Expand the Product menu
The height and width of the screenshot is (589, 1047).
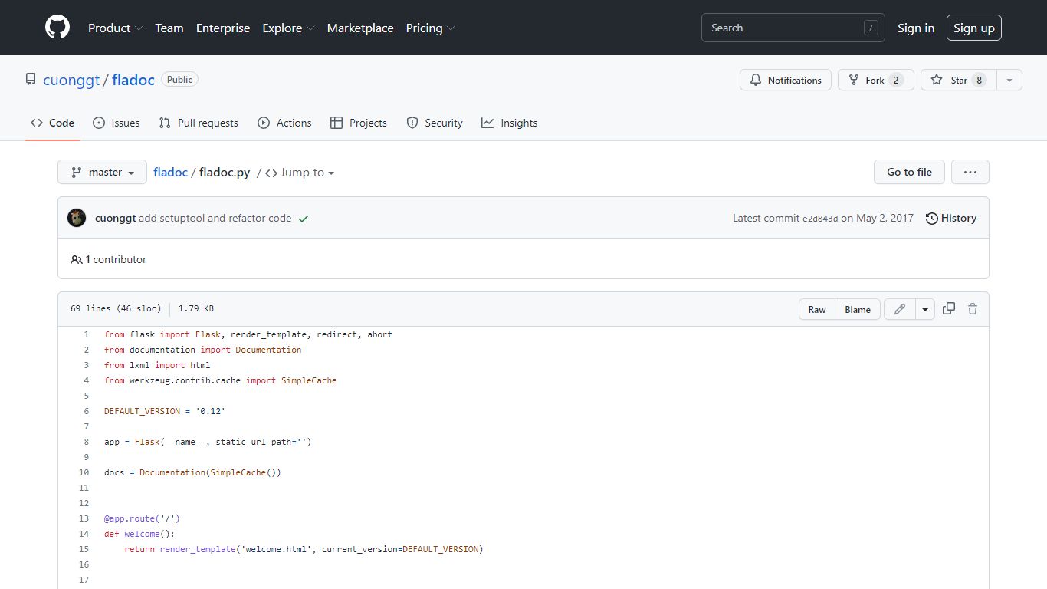point(115,28)
